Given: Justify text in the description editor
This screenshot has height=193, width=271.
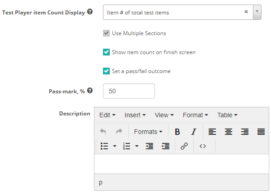Looking at the screenshot, I should (261, 132).
